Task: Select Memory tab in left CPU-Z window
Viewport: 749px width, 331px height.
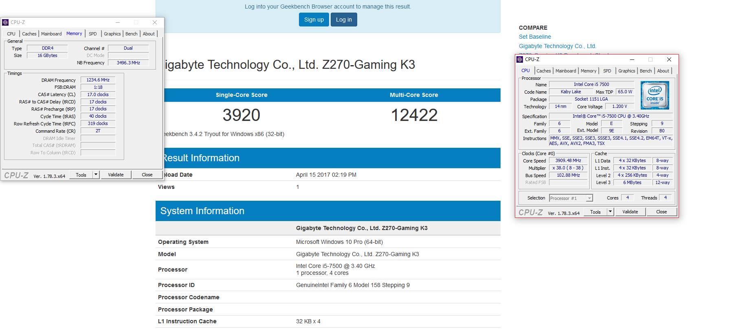Action: [74, 33]
